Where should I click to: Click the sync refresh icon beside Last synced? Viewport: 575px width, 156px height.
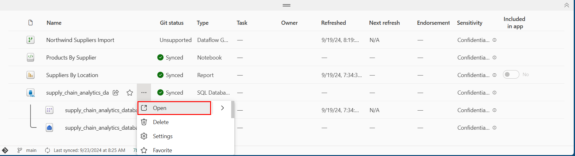[x=47, y=150]
